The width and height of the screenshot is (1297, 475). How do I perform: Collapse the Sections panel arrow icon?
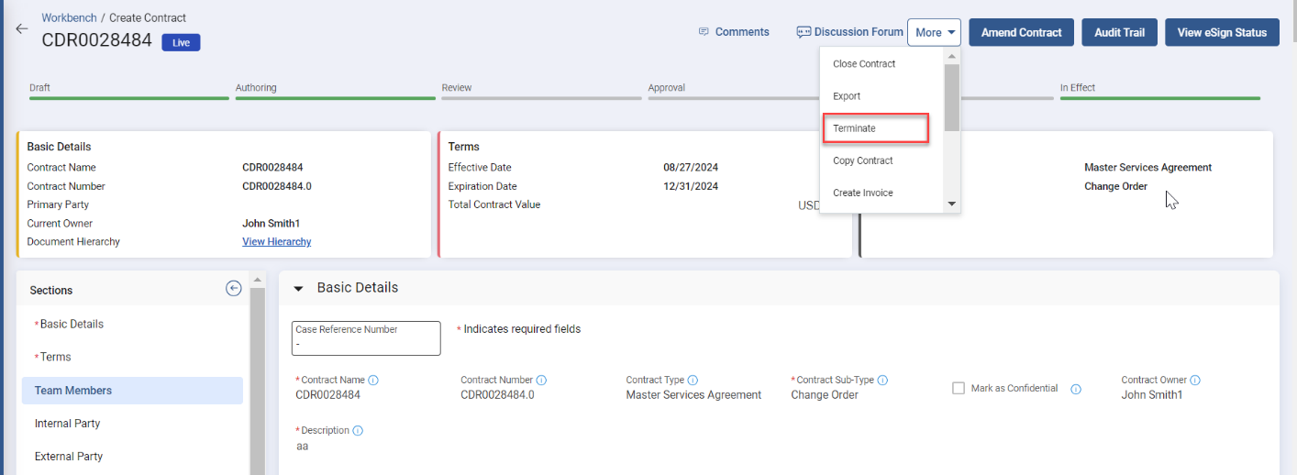tap(234, 289)
